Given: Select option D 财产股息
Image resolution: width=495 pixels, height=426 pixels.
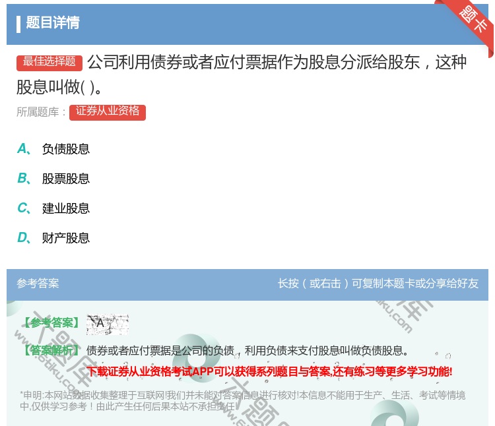Looking at the screenshot, I should 53,238.
